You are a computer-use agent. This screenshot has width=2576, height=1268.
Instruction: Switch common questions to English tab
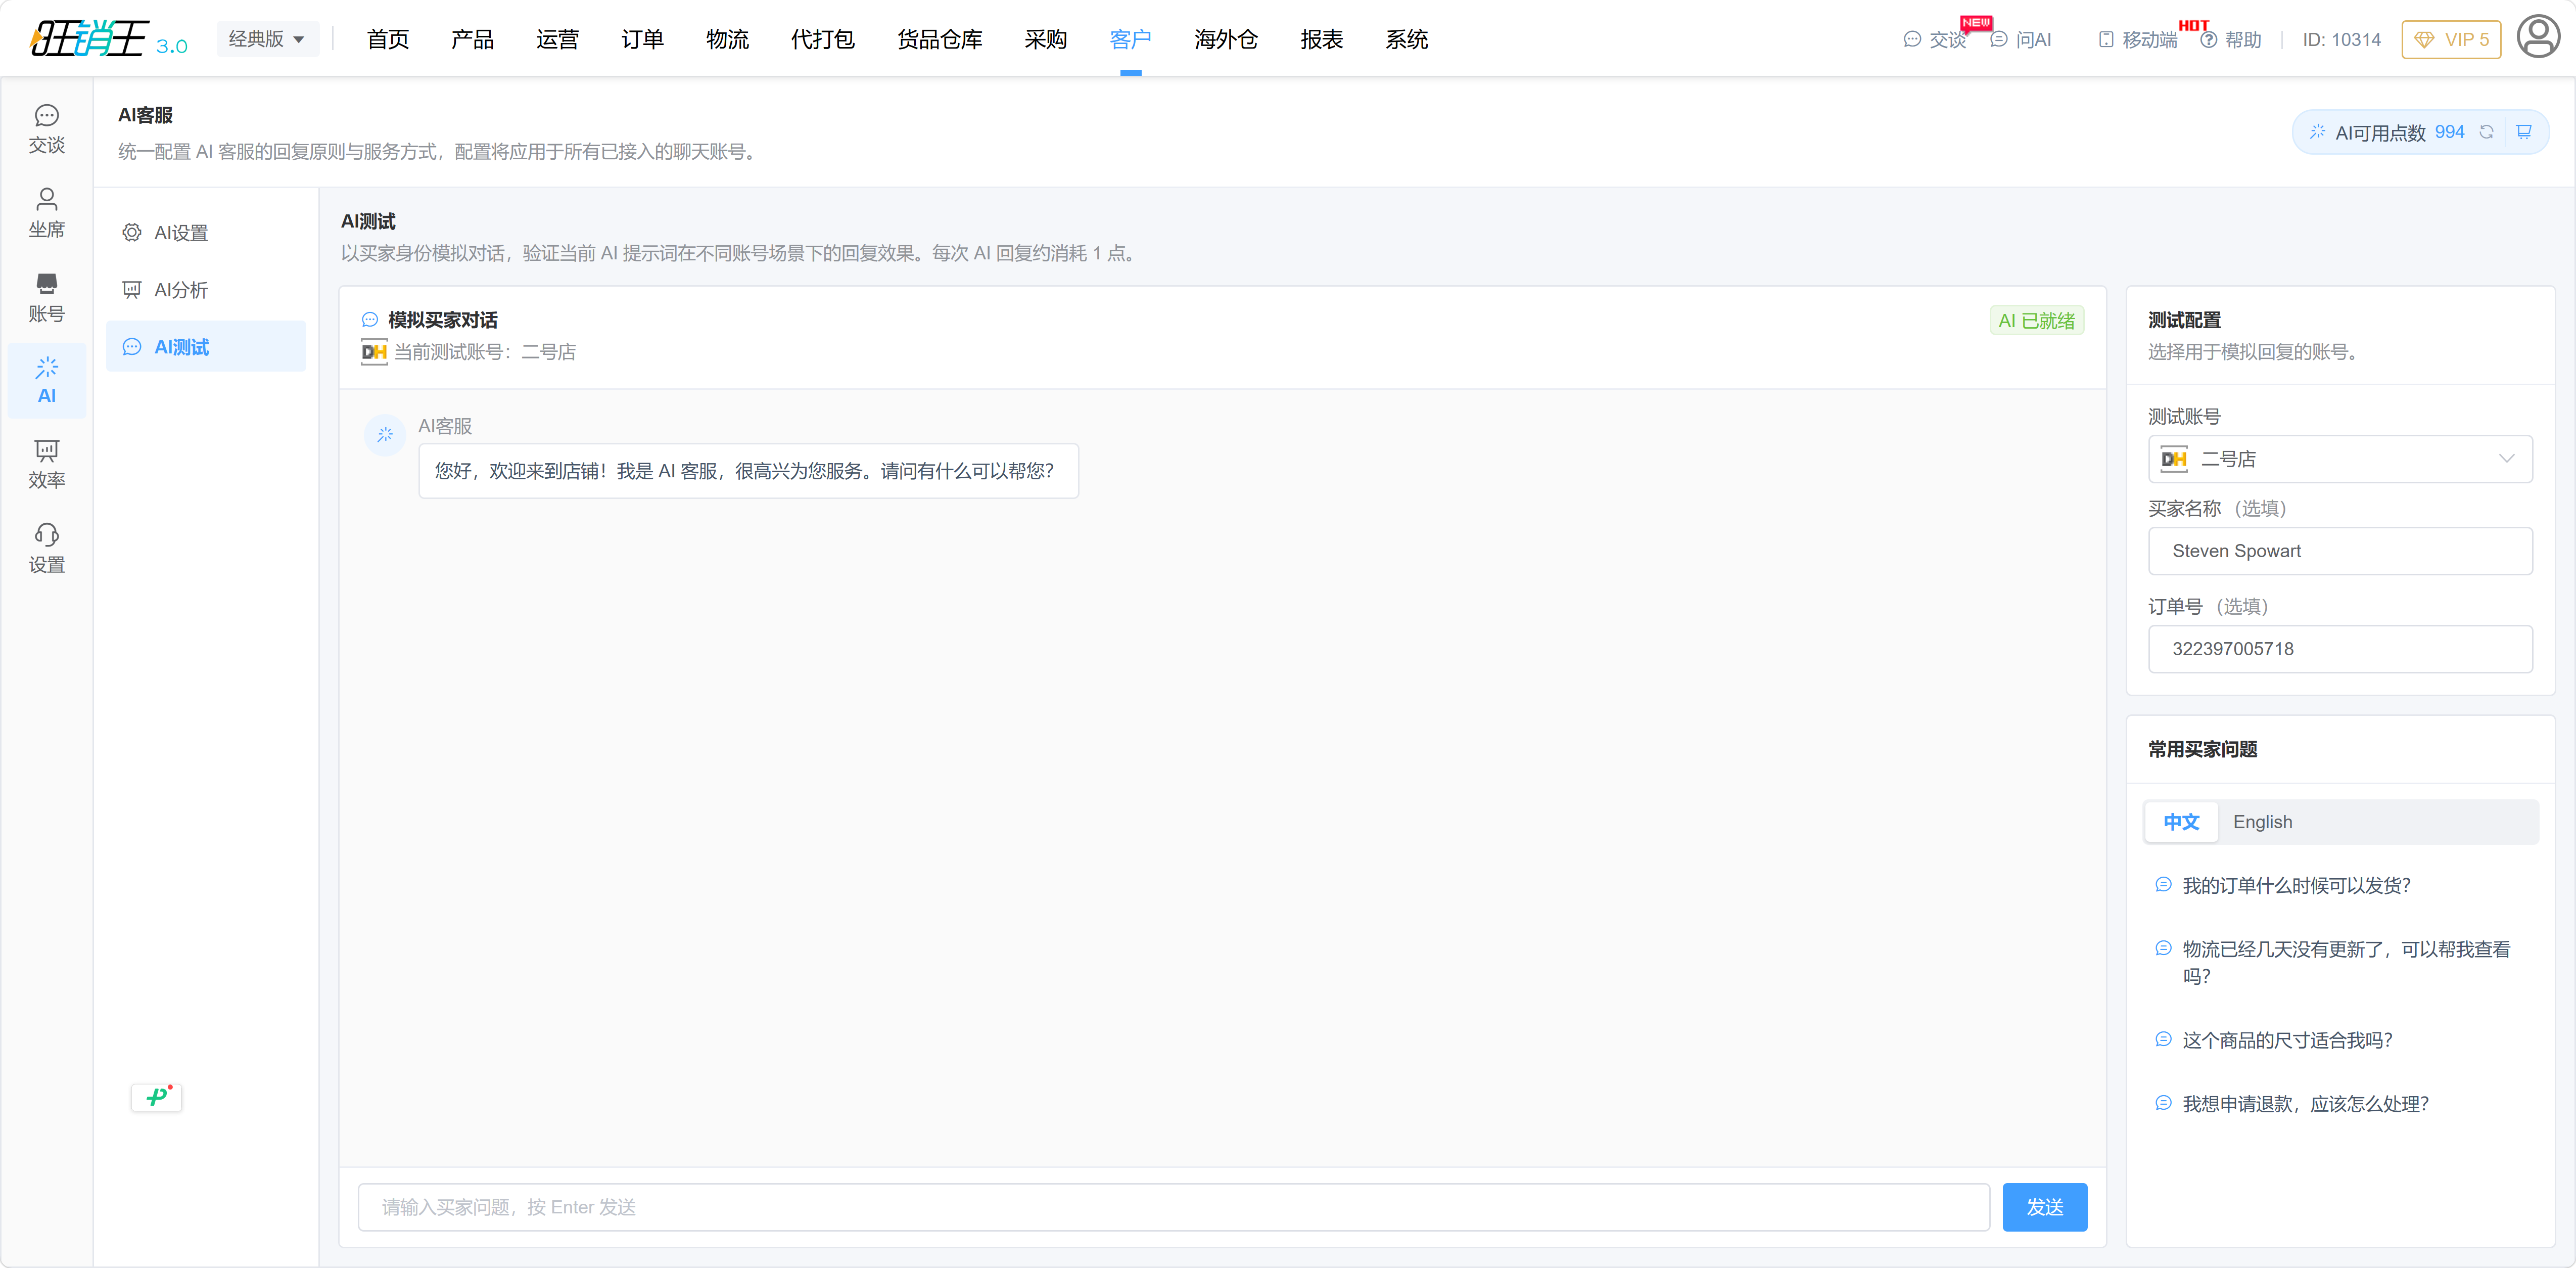[2262, 821]
